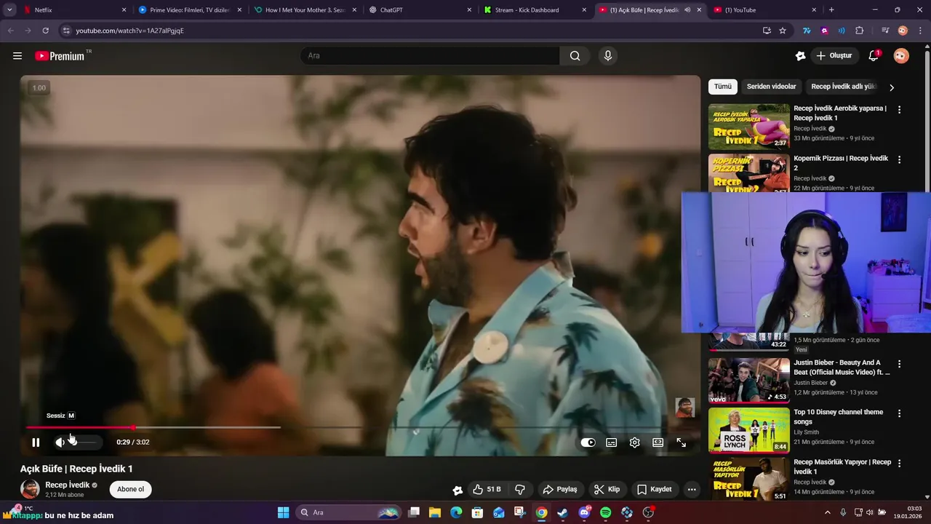This screenshot has width=931, height=524.
Task: Open Justin Bieber Beauty And A Beat thumbnail
Action: [749, 380]
